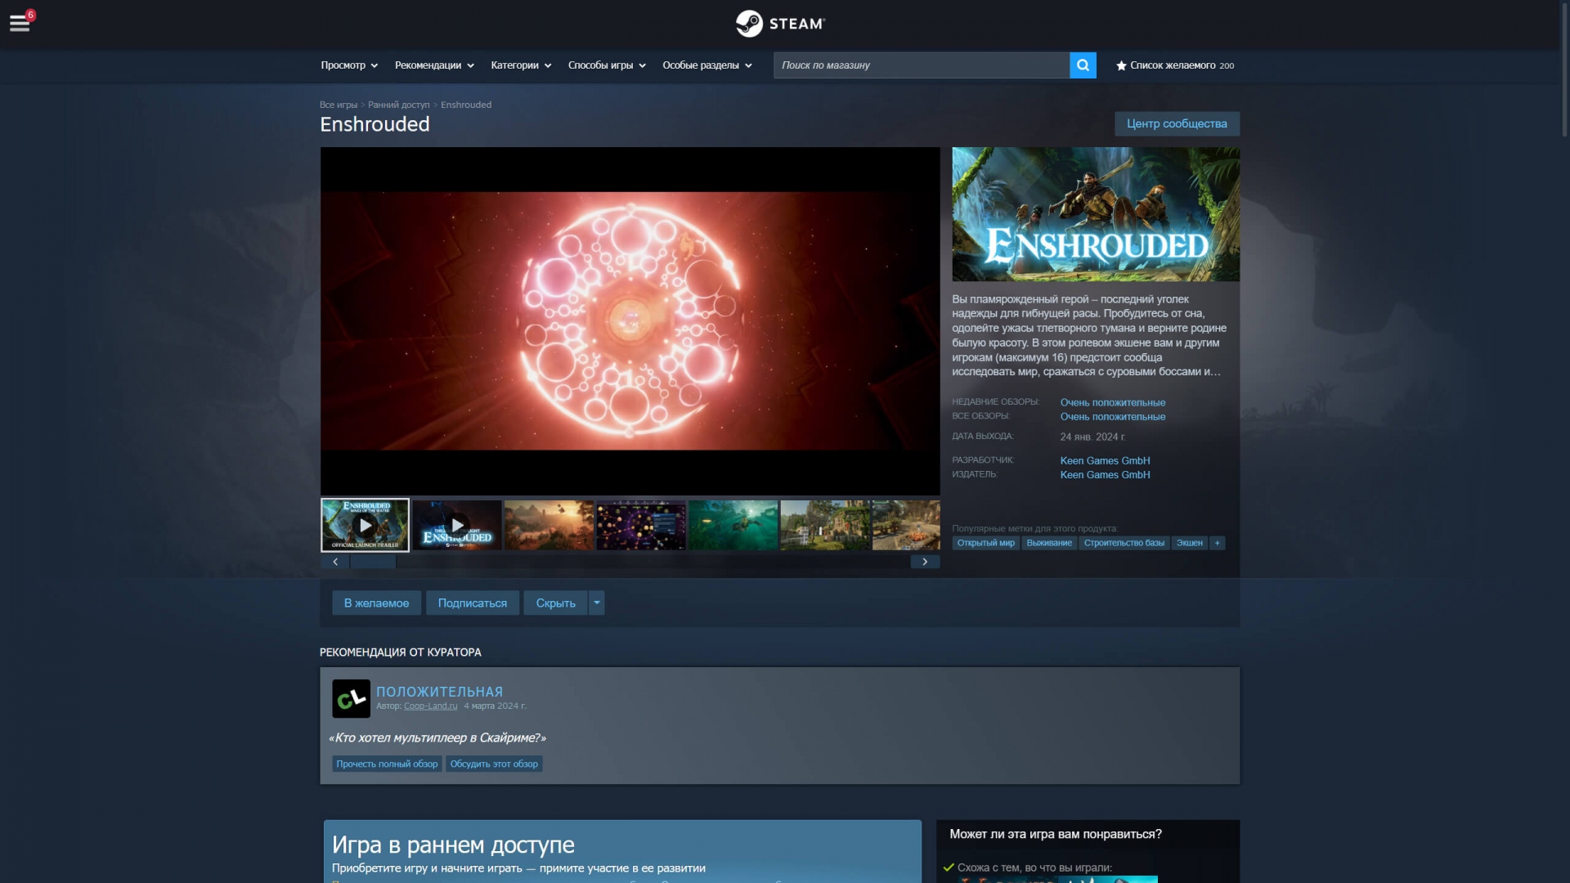Play the official launch trailer thumbnail
The width and height of the screenshot is (1570, 883).
[x=365, y=525]
